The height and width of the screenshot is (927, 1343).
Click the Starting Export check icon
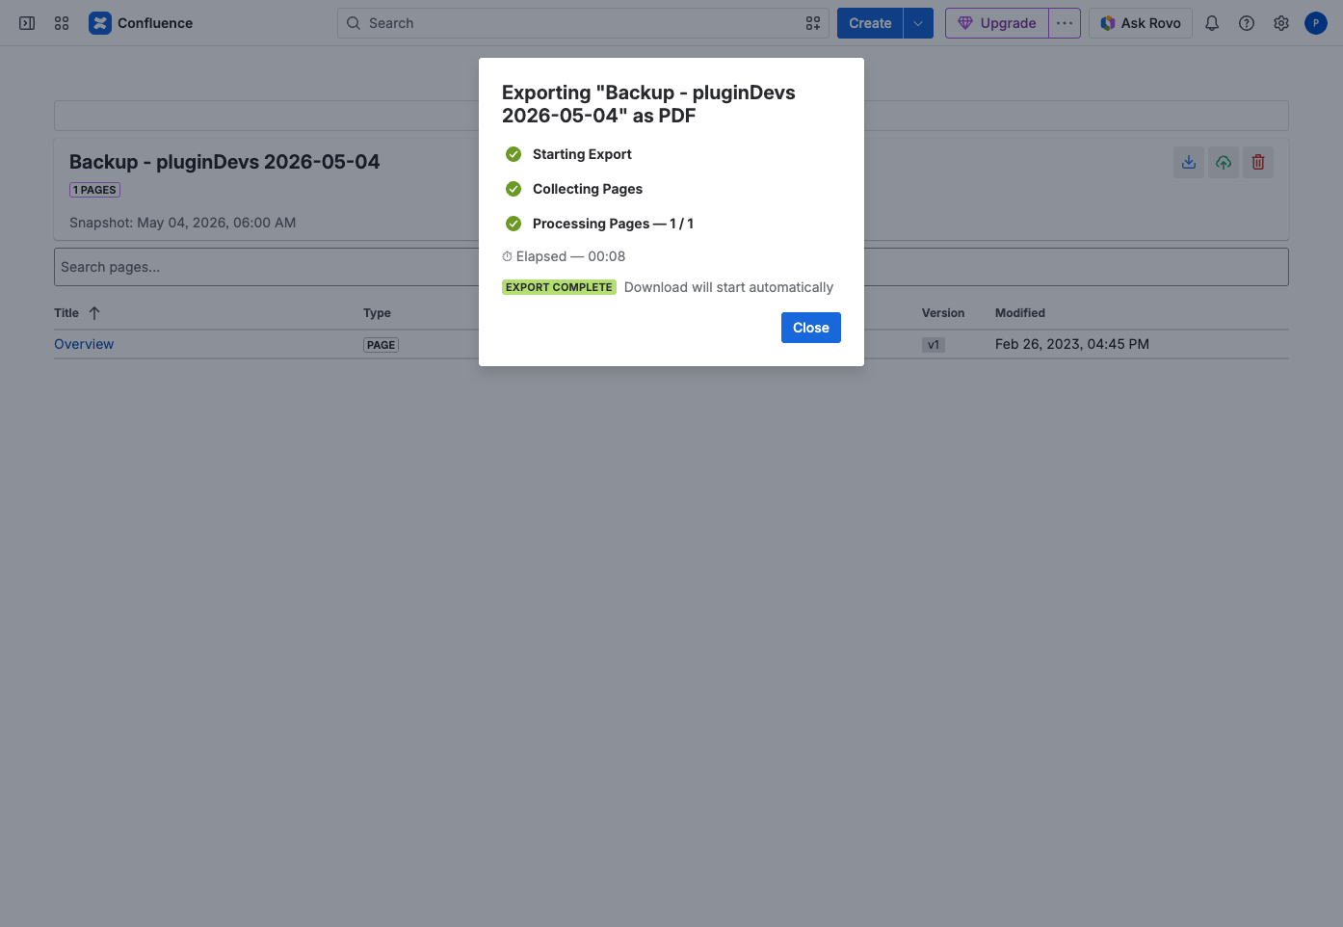click(x=513, y=154)
